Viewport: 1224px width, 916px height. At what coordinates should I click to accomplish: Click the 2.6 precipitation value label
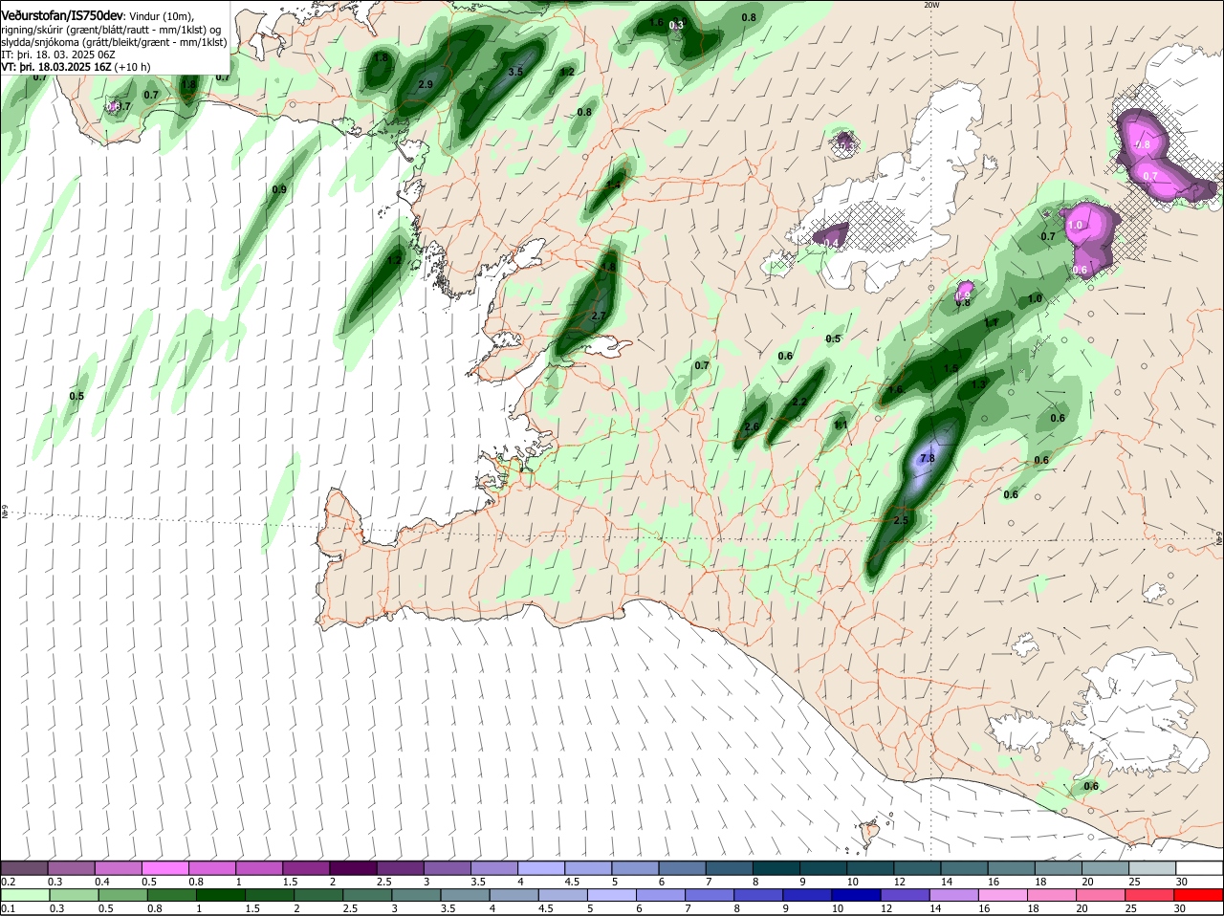[752, 427]
